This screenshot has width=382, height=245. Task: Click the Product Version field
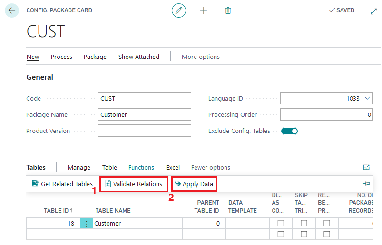coord(145,131)
